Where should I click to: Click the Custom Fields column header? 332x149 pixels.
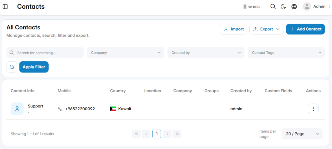pyautogui.click(x=278, y=91)
